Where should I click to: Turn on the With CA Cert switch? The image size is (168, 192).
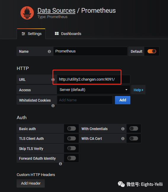coord(134,138)
